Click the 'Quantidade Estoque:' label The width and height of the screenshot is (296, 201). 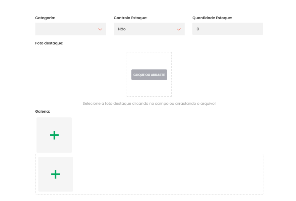212,18
